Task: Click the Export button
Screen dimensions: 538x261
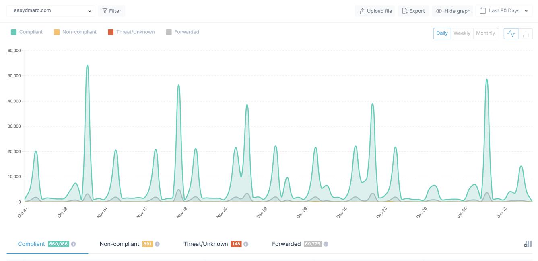Action: coord(413,11)
